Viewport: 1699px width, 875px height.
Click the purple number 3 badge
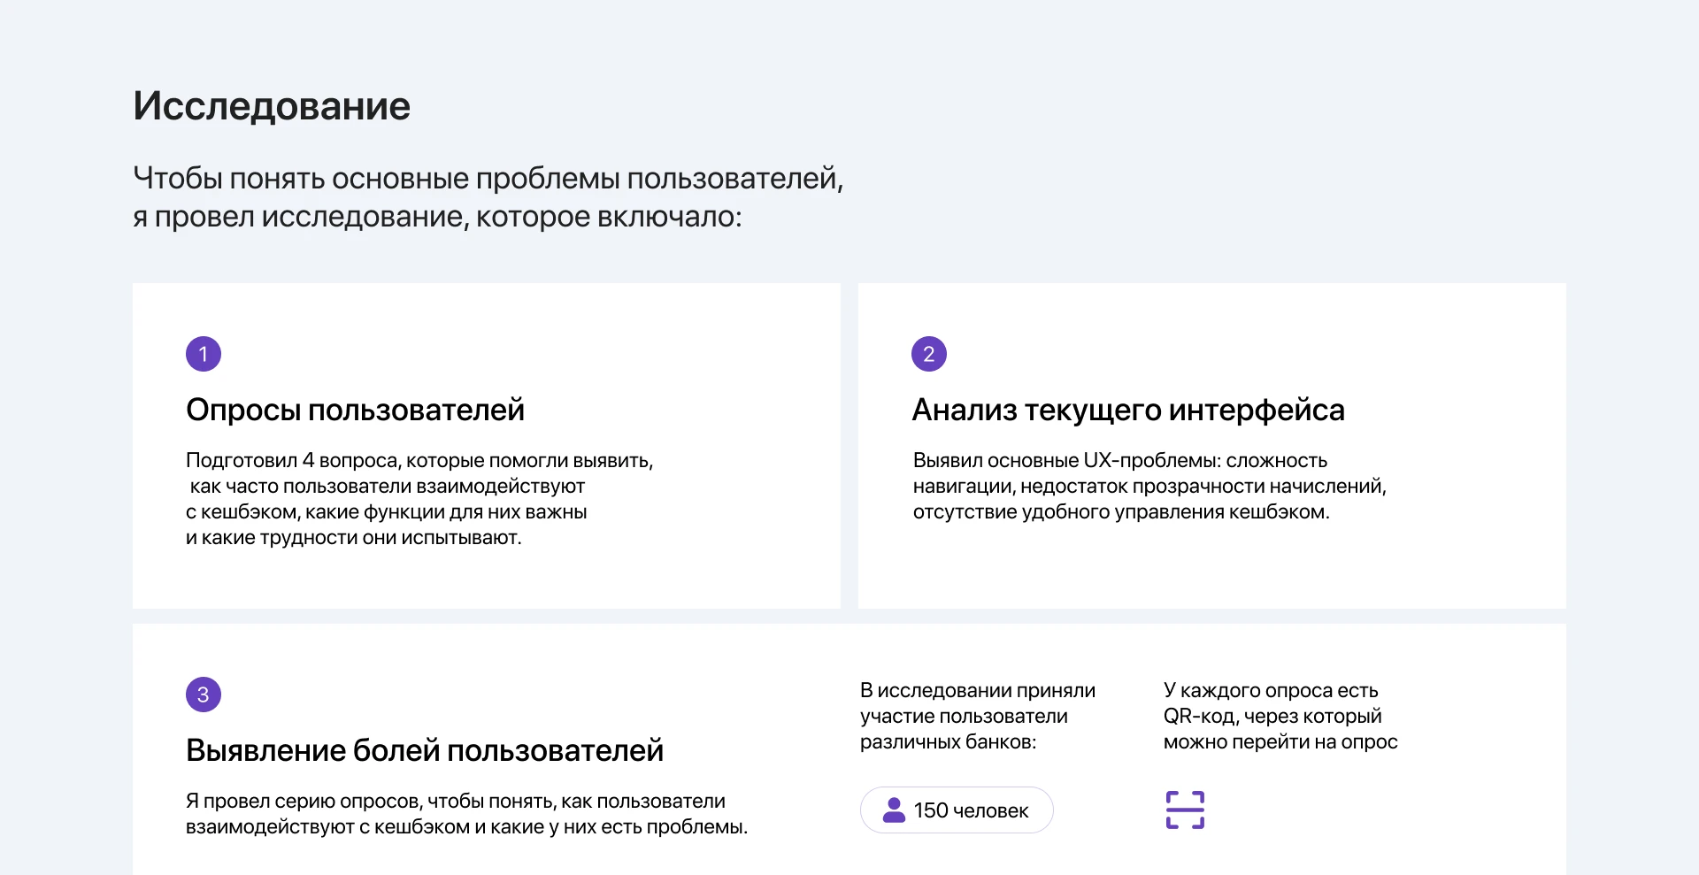[203, 695]
